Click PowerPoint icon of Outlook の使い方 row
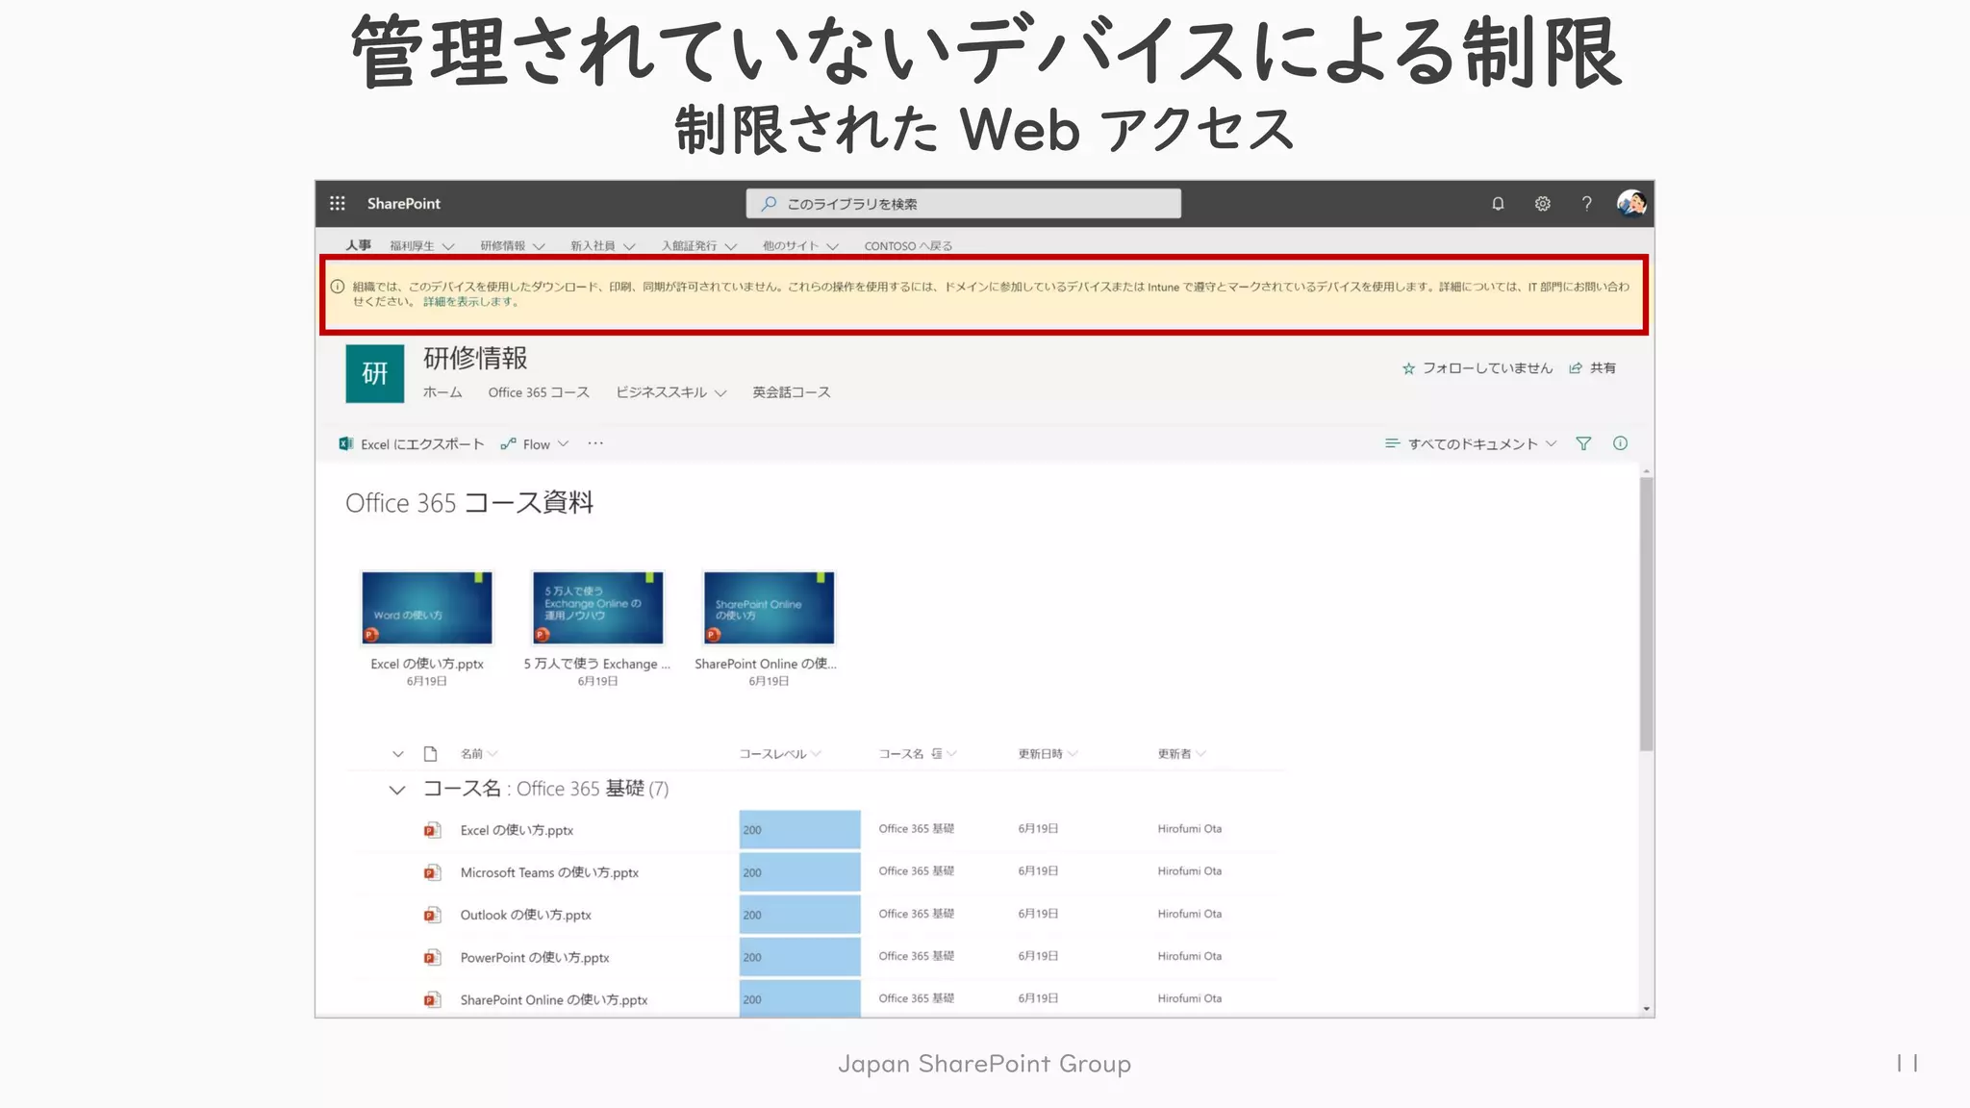1970x1108 pixels. pyautogui.click(x=432, y=915)
